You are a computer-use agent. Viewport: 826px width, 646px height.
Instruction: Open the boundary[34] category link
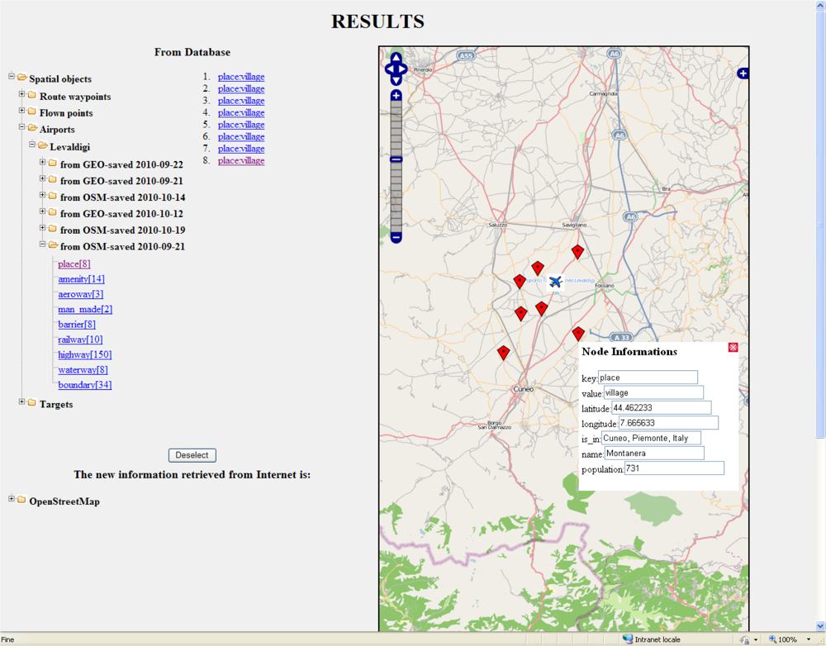pyautogui.click(x=85, y=385)
